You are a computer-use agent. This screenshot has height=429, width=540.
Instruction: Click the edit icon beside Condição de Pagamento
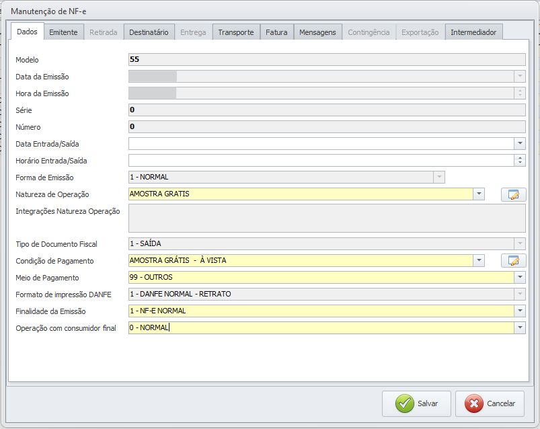(x=513, y=260)
